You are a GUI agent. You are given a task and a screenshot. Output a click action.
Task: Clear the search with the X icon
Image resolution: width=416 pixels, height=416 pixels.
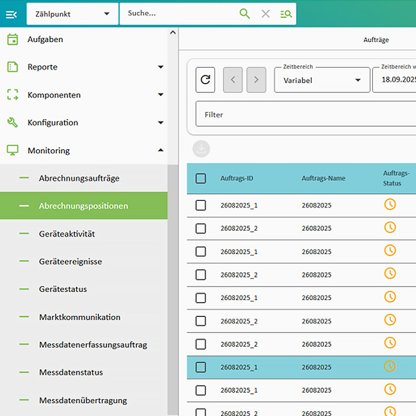tap(265, 14)
